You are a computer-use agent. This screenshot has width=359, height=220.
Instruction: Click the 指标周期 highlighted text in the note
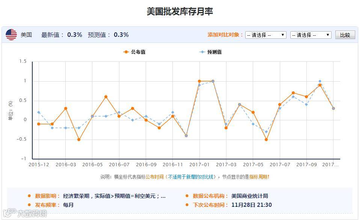(x=258, y=177)
